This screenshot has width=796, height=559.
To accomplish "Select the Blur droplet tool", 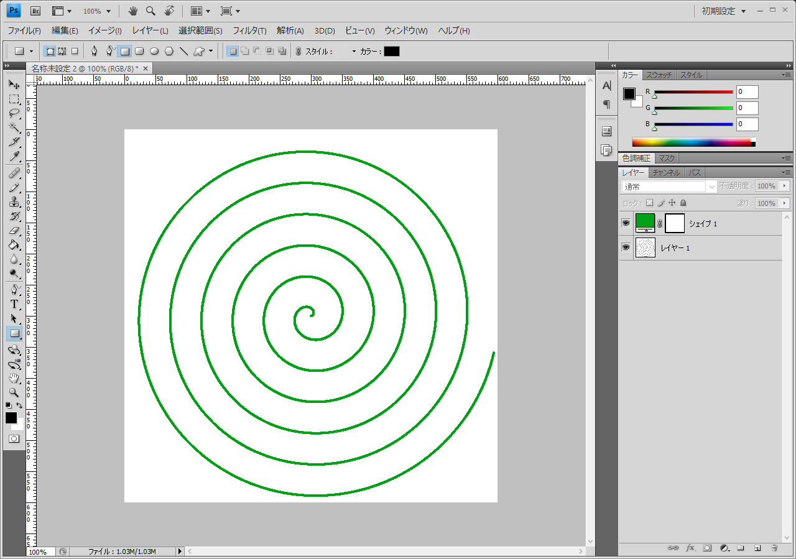I will pos(14,259).
